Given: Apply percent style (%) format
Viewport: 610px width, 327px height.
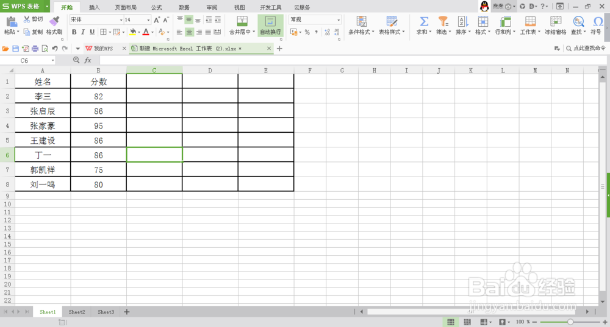Looking at the screenshot, I should 307,32.
